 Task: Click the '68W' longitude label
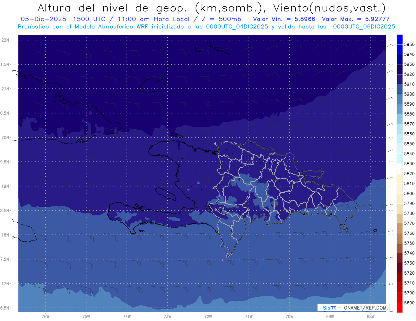[x=371, y=316]
